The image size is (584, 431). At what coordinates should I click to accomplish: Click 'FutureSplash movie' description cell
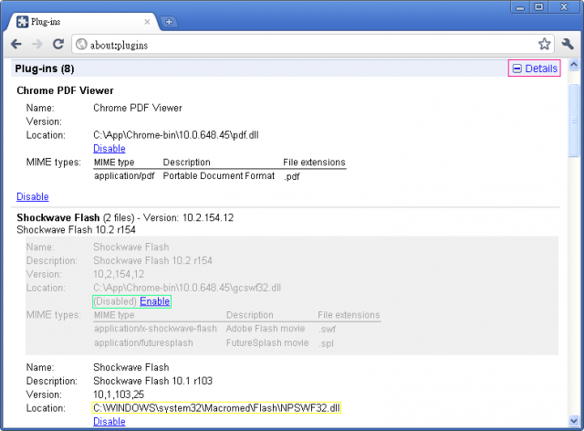(267, 342)
